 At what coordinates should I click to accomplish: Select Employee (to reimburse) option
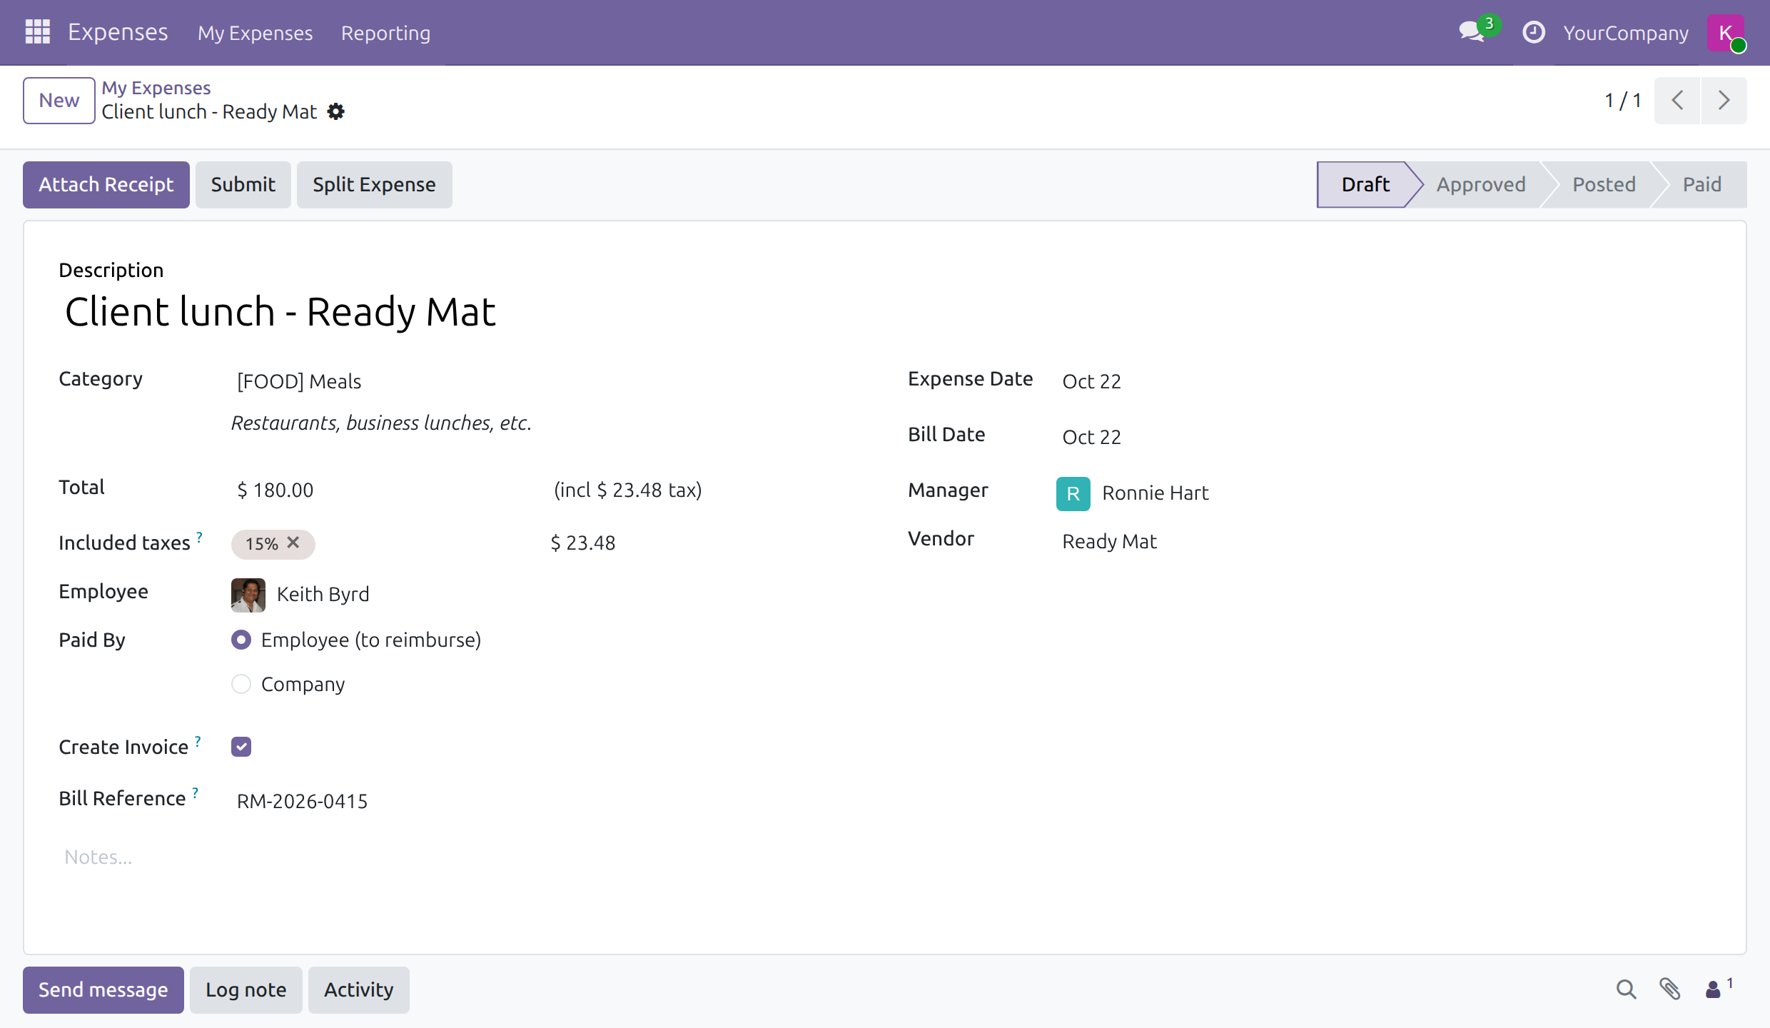(241, 640)
